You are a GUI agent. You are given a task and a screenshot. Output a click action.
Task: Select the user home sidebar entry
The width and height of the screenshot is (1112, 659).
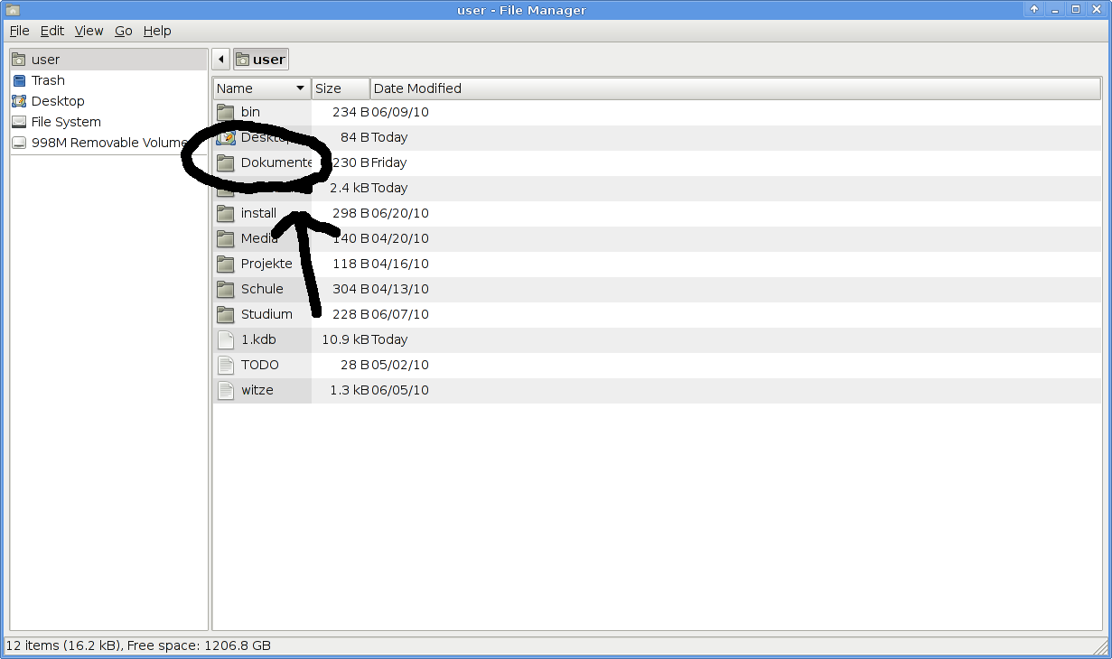coord(45,60)
